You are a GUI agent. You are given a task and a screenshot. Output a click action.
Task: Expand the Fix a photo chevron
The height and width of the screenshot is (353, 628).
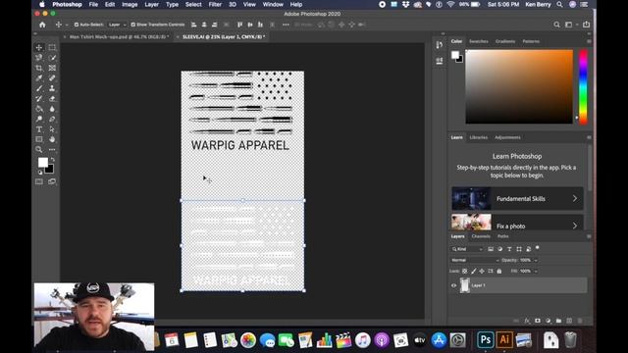pos(575,226)
